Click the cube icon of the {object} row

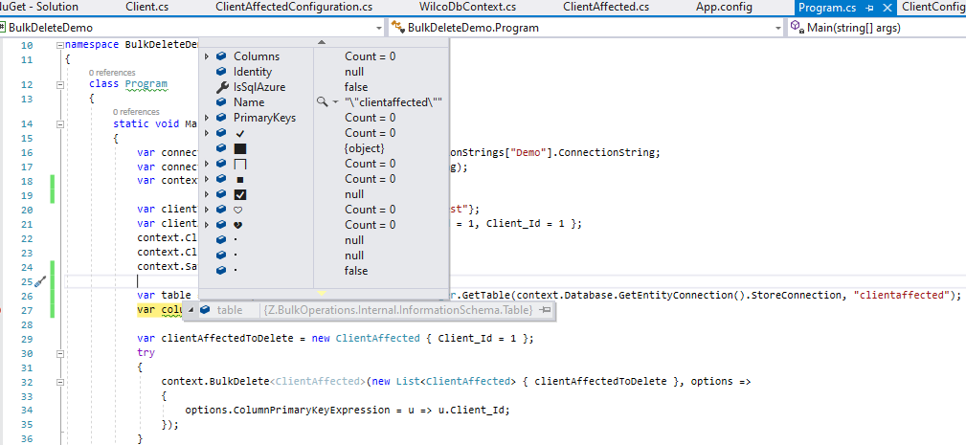coord(222,148)
